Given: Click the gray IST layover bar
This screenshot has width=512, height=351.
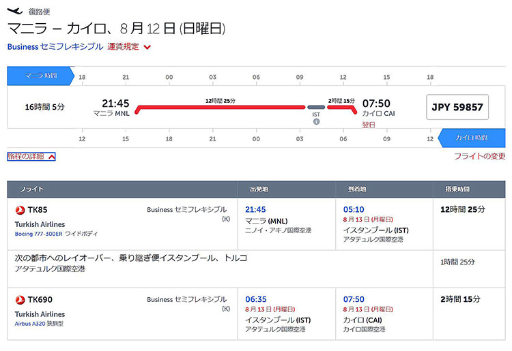Looking at the screenshot, I should 316,107.
